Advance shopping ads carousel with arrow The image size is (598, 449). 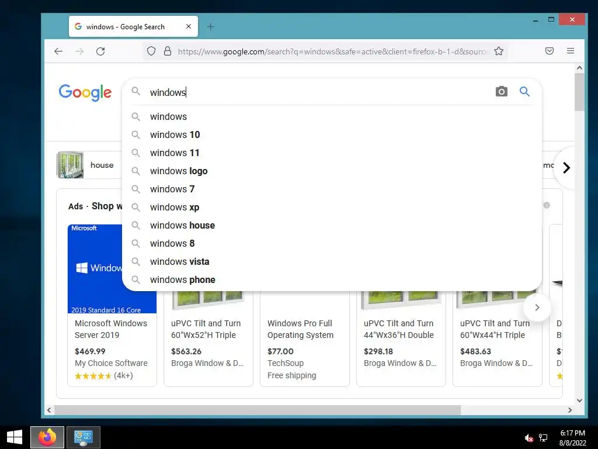[x=537, y=308]
